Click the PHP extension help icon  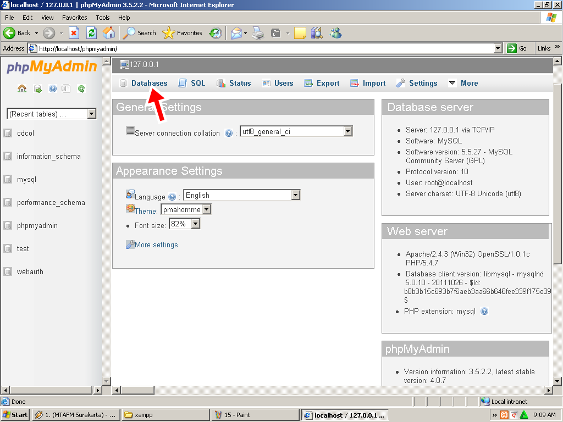point(484,311)
